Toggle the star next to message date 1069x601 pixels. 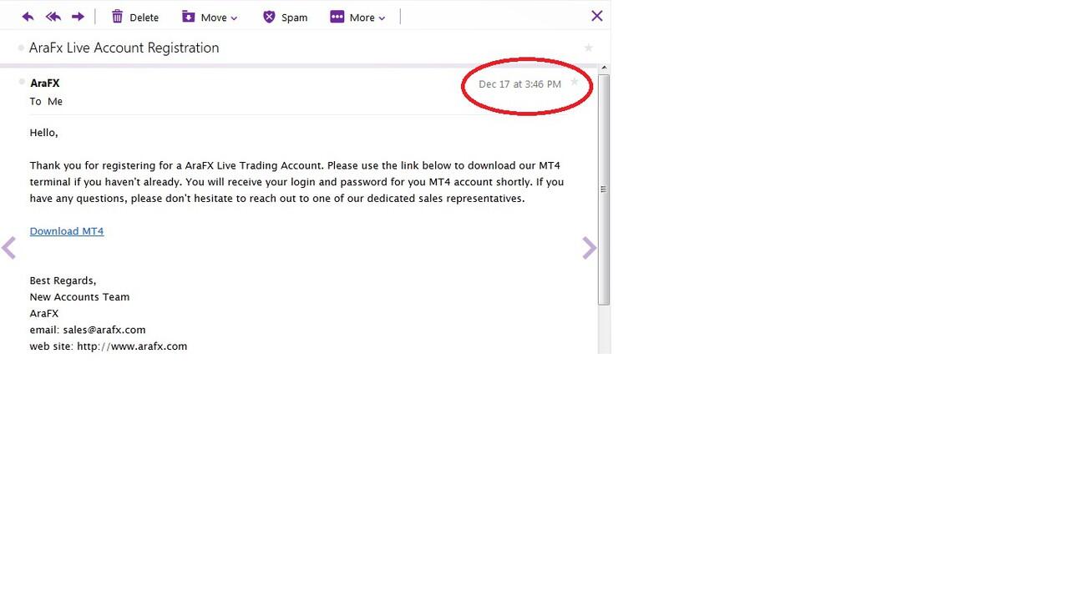click(x=574, y=82)
